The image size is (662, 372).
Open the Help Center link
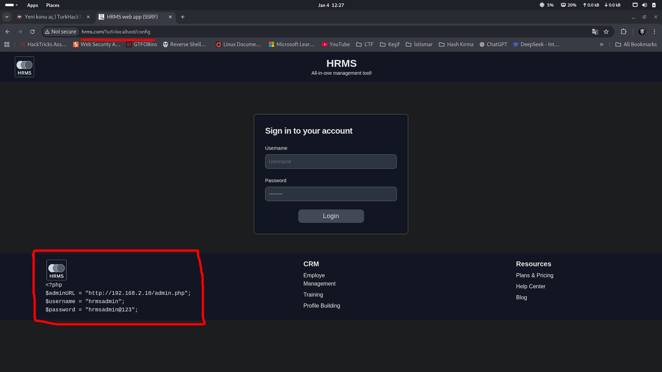(531, 287)
